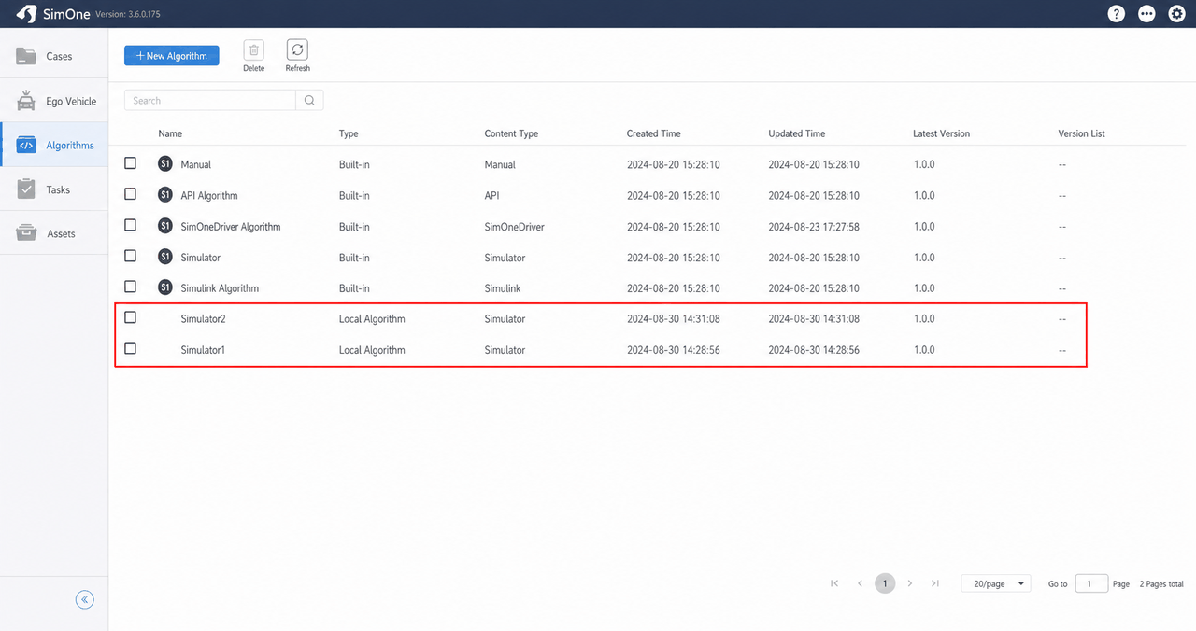Click the Manual algorithm name
Viewport: 1196px width, 631px height.
coord(196,164)
